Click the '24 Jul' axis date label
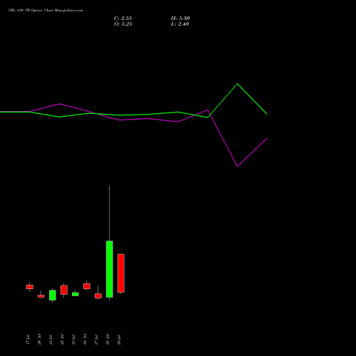The image size is (356, 356). (85, 340)
